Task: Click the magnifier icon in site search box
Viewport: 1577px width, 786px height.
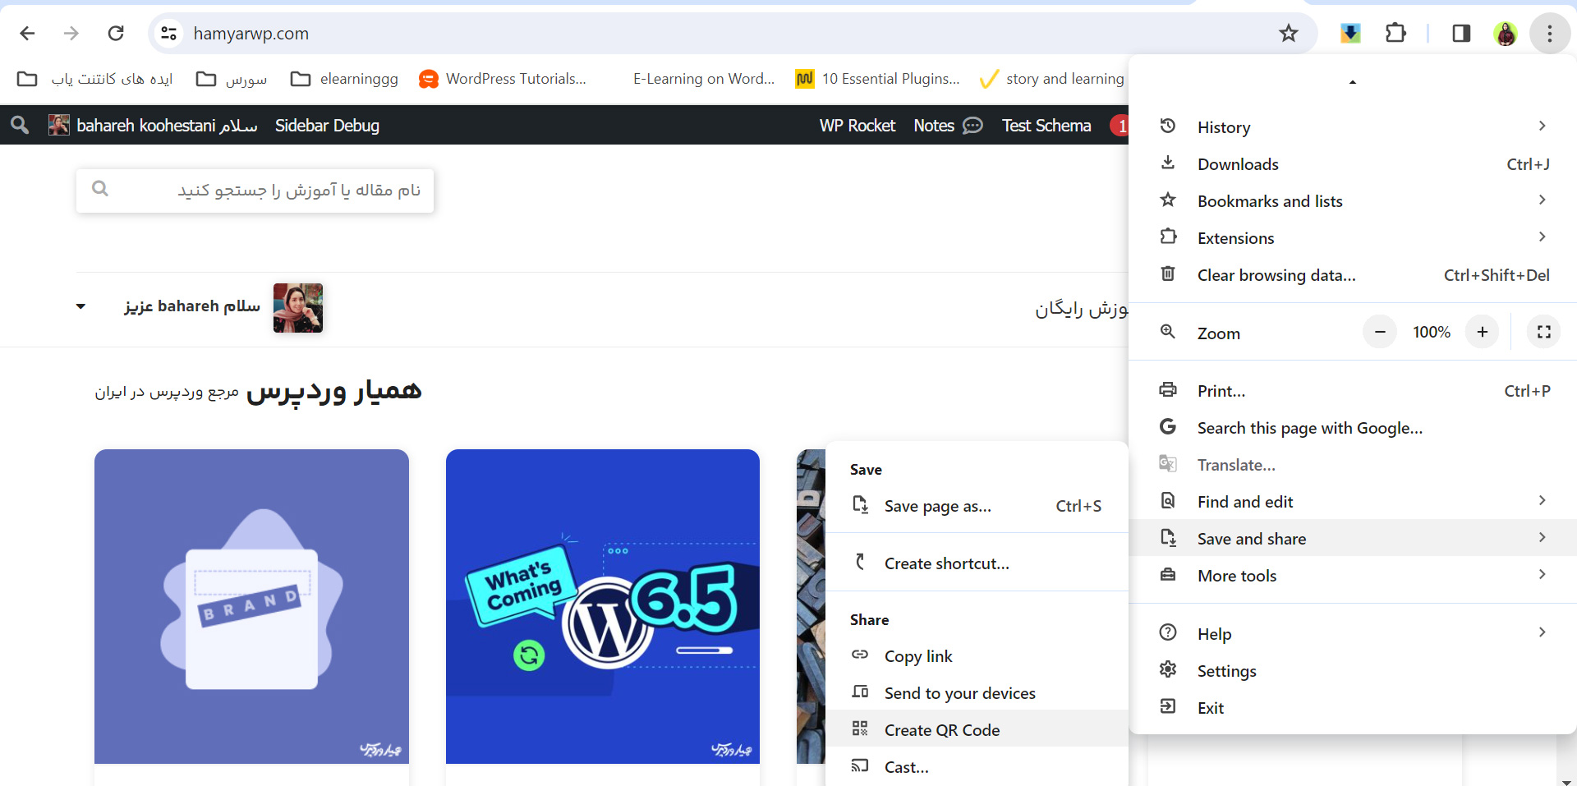Action: click(x=100, y=189)
